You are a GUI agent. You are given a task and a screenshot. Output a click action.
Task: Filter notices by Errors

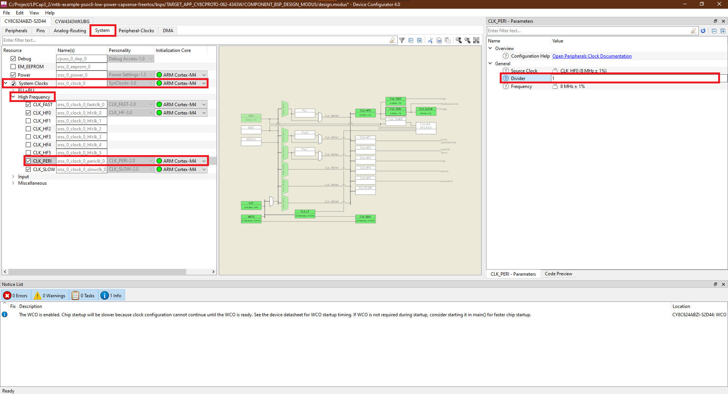pyautogui.click(x=16, y=295)
